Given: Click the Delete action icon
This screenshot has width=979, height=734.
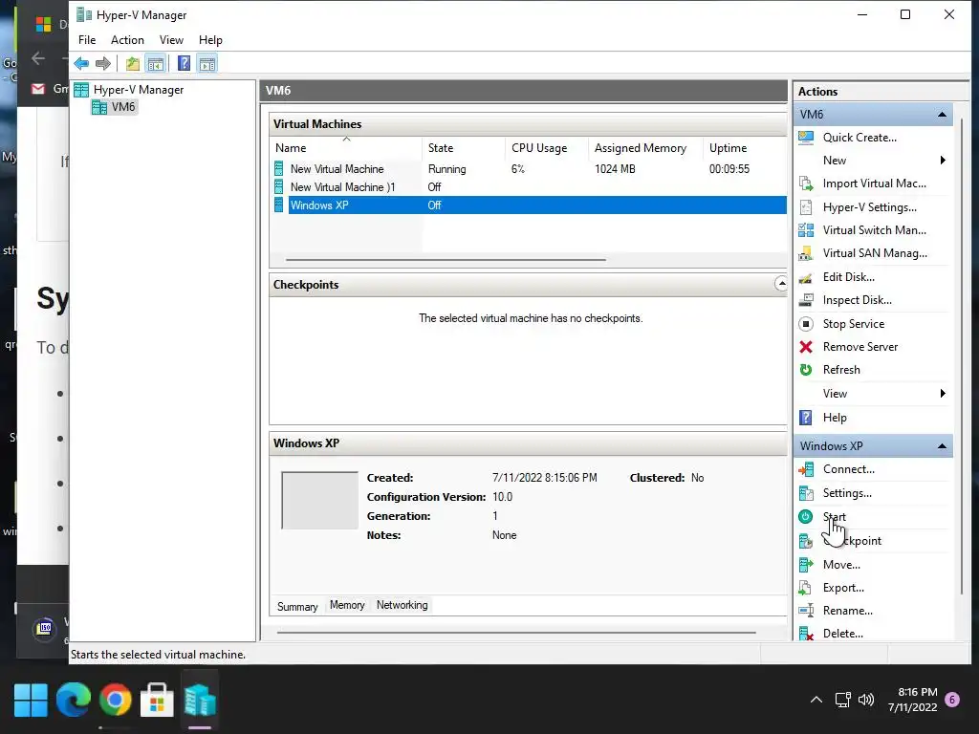Looking at the screenshot, I should (806, 634).
